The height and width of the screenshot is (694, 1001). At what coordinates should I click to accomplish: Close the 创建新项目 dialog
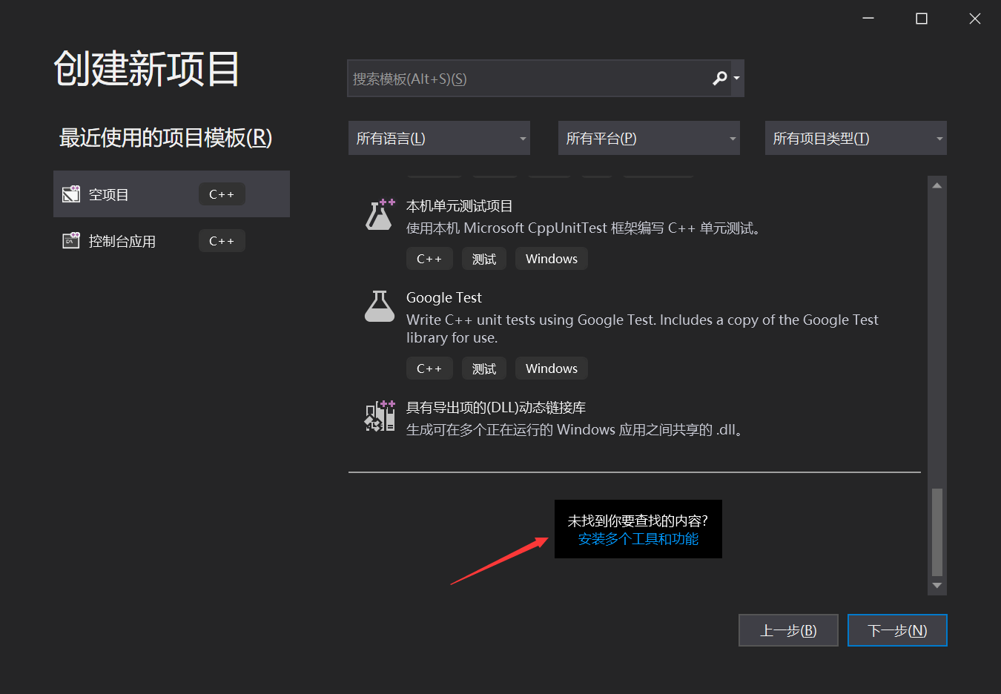[x=975, y=19]
